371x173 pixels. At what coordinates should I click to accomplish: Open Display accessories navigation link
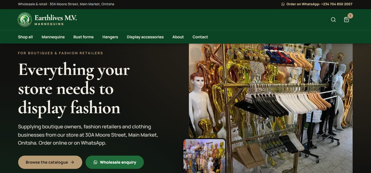145,37
